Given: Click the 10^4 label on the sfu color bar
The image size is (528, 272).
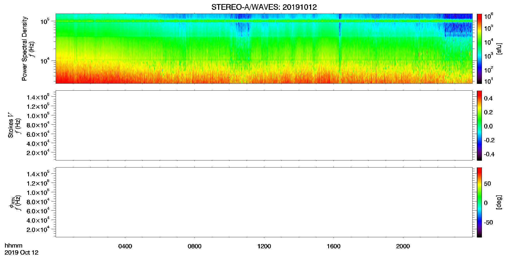Looking at the screenshot, I should [x=488, y=42].
